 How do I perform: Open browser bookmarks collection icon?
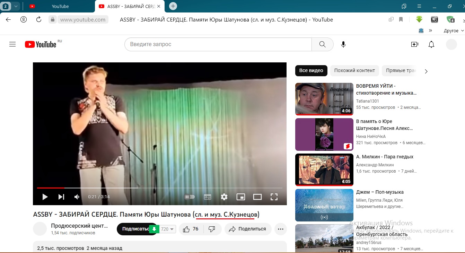(404, 6)
